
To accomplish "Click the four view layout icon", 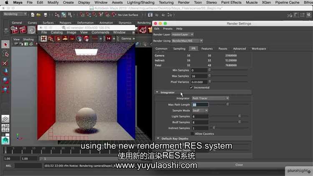I will (5, 128).
